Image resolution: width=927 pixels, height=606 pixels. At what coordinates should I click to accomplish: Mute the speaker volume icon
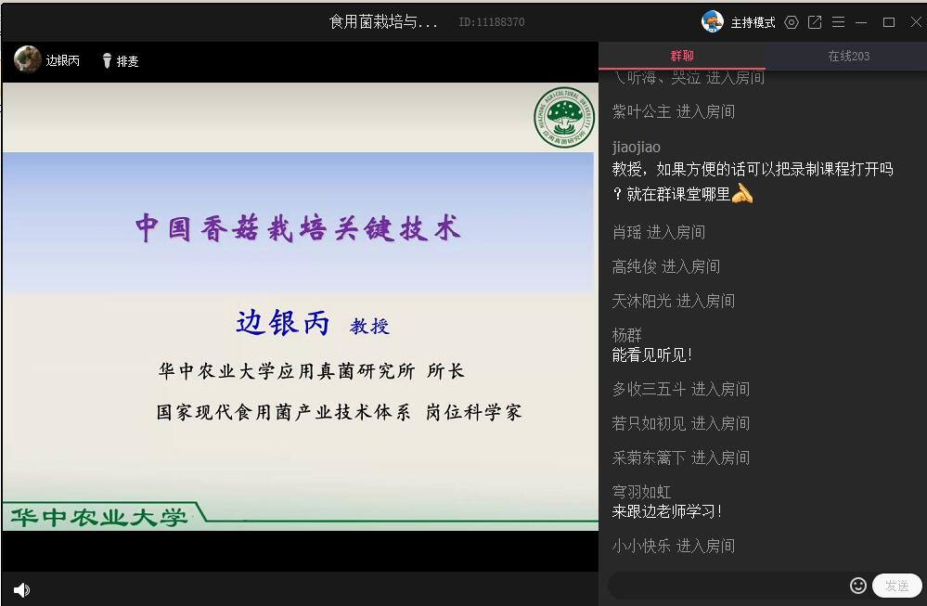click(22, 589)
